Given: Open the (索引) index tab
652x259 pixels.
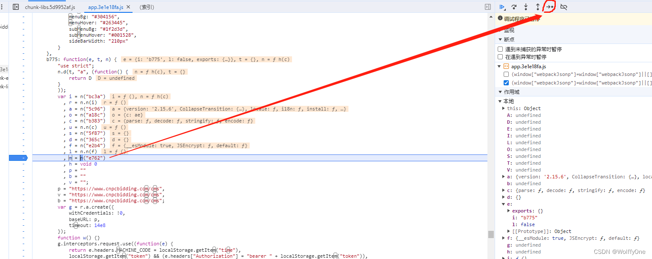Looking at the screenshot, I should [147, 7].
